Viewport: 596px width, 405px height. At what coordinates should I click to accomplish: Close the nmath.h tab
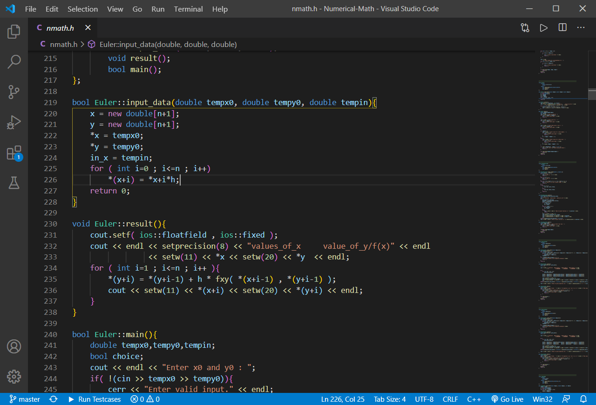coord(88,28)
